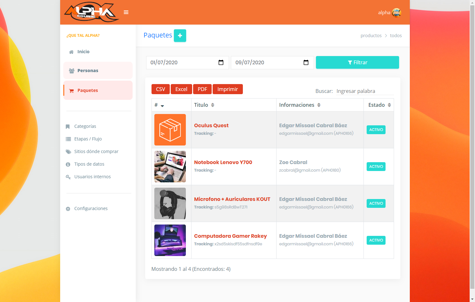Select Paquetes in the sidebar
Viewport: 475px width, 302px height.
point(98,90)
